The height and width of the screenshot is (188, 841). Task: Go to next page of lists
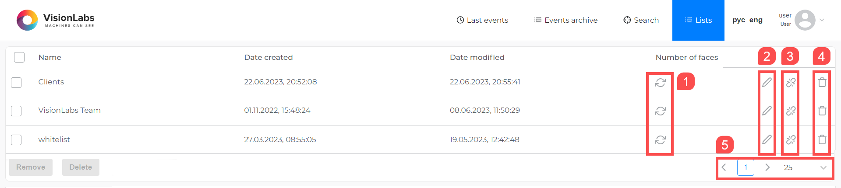[767, 167]
